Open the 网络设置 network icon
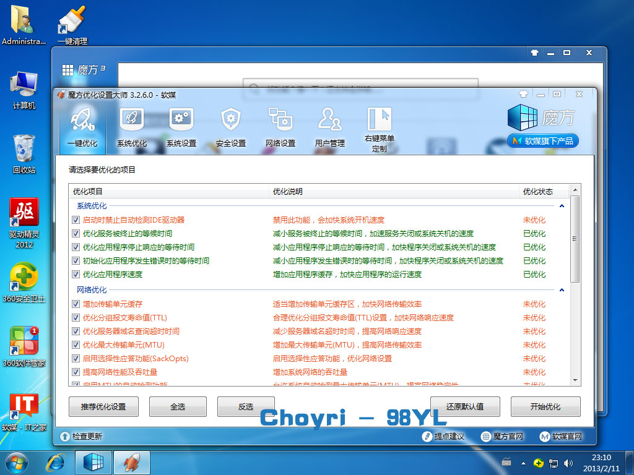The height and width of the screenshot is (475, 634). point(280,119)
